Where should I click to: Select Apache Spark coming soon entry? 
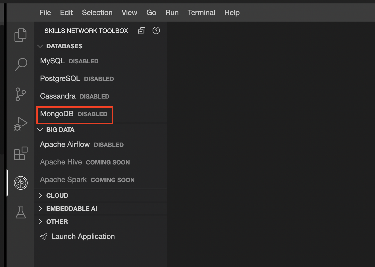point(101,180)
